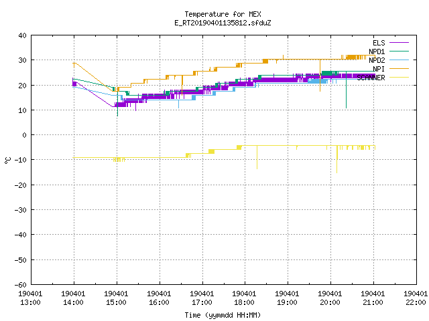Click the NPD1 legend label
Viewport: 429px width, 321px height.
pyautogui.click(x=377, y=51)
